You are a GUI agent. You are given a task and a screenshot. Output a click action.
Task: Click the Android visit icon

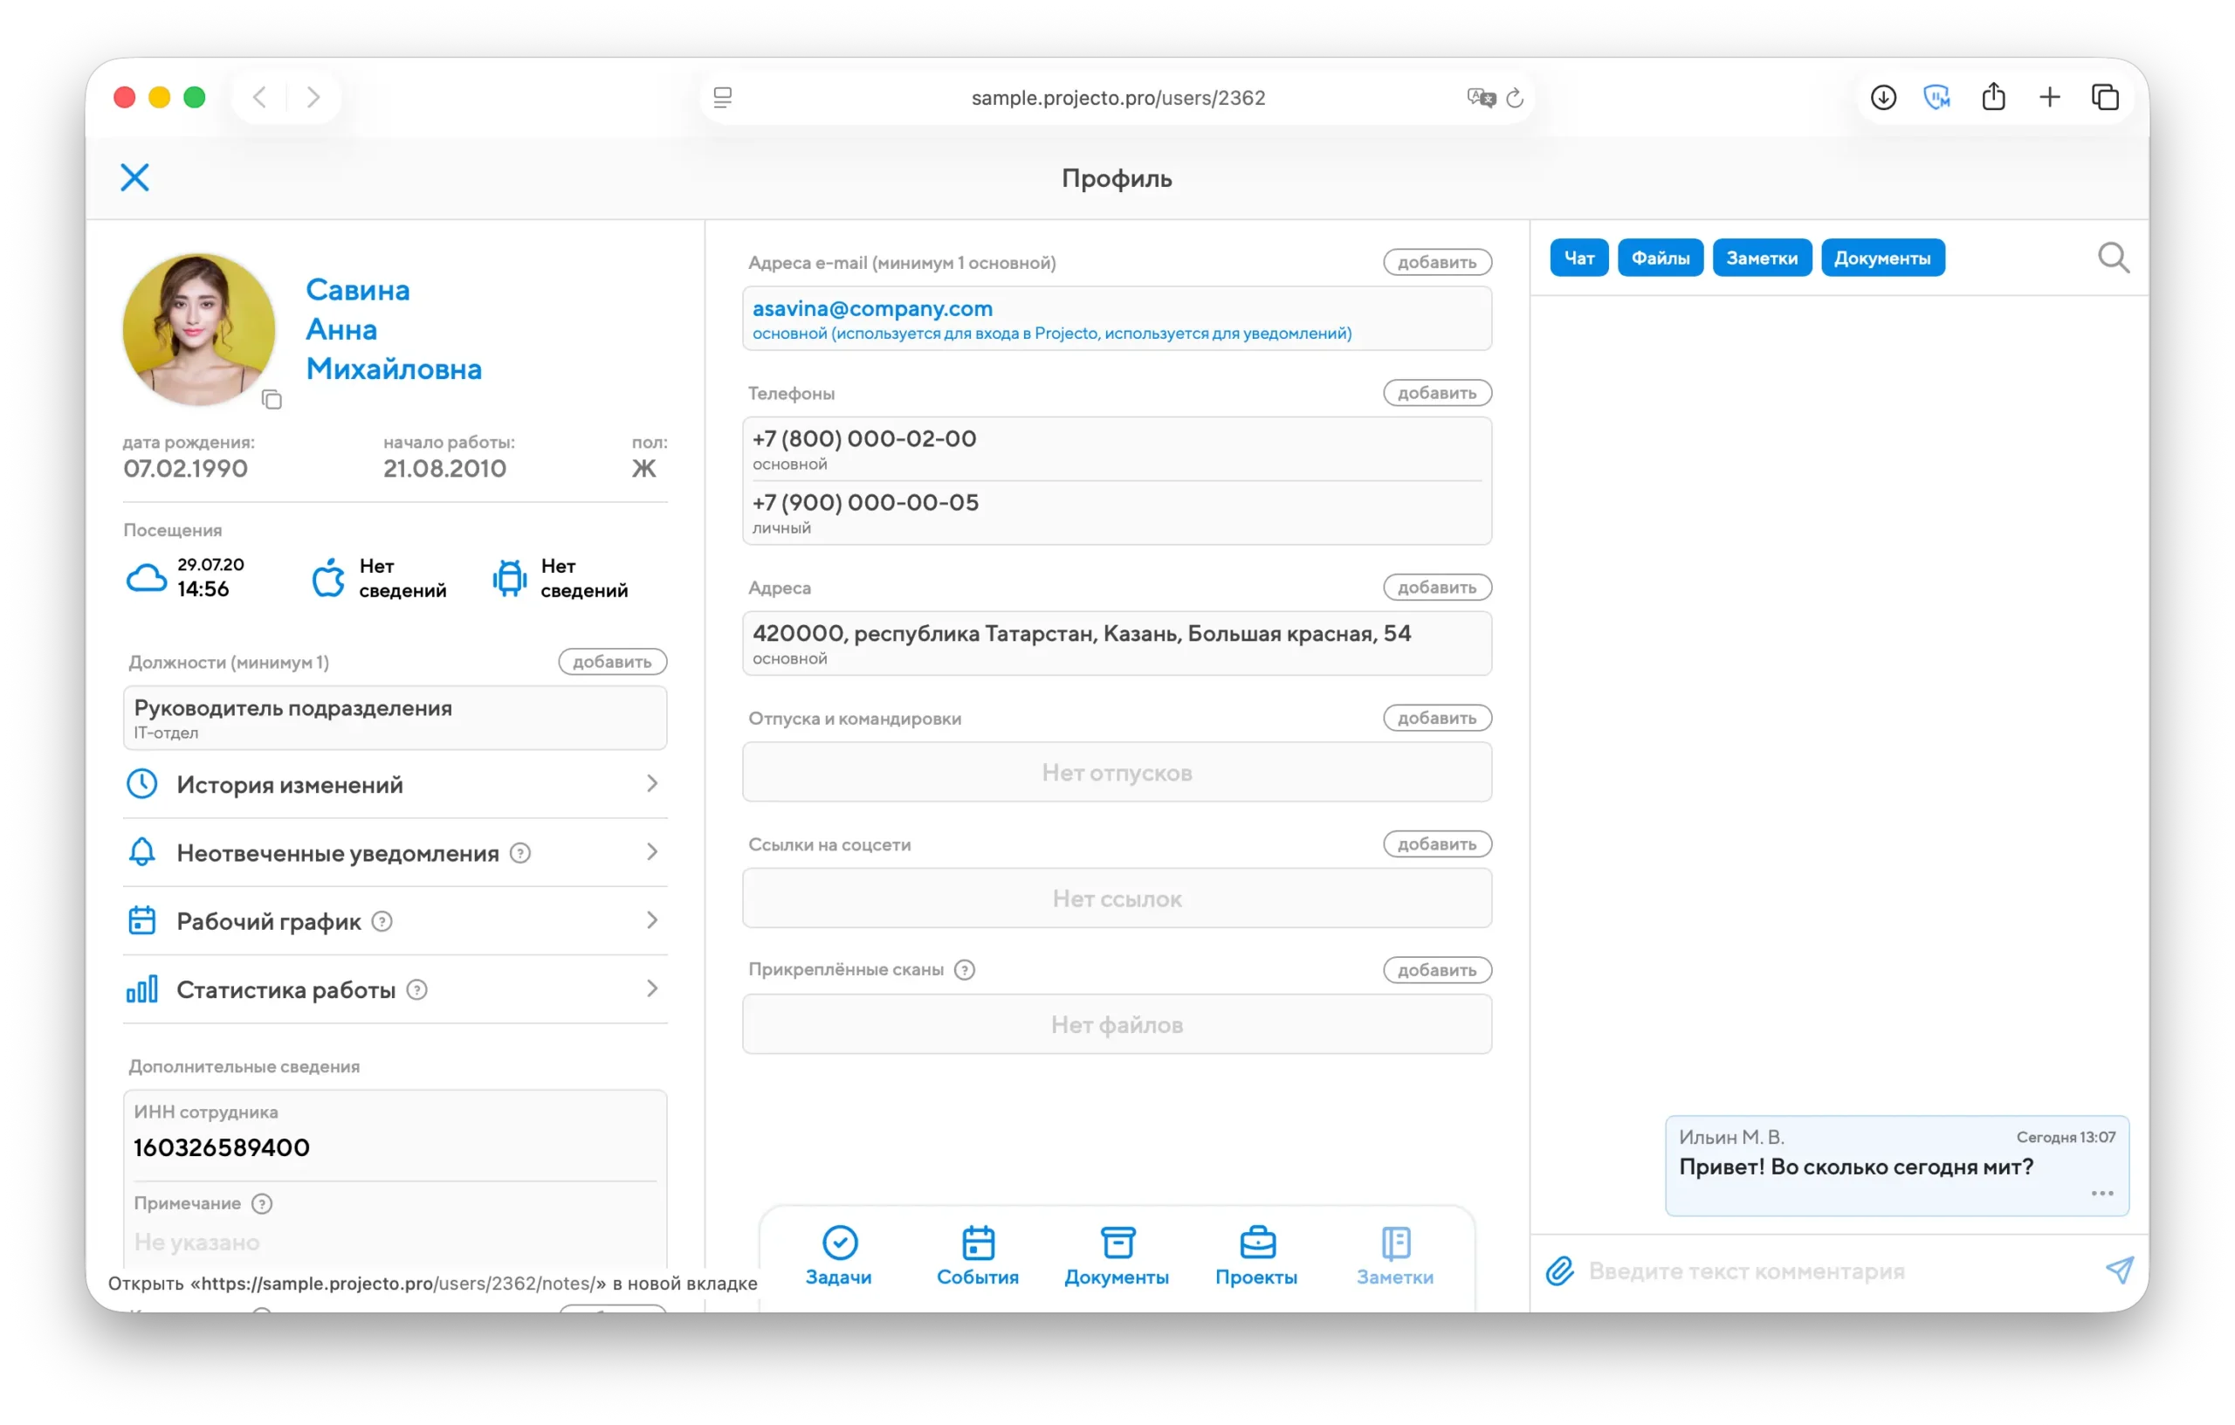510,577
